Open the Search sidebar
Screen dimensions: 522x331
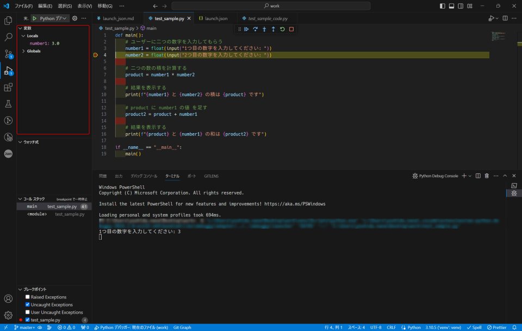point(8,36)
